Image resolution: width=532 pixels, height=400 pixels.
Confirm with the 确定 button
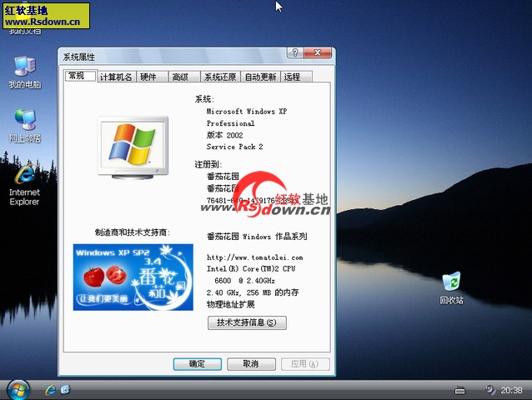tap(198, 364)
